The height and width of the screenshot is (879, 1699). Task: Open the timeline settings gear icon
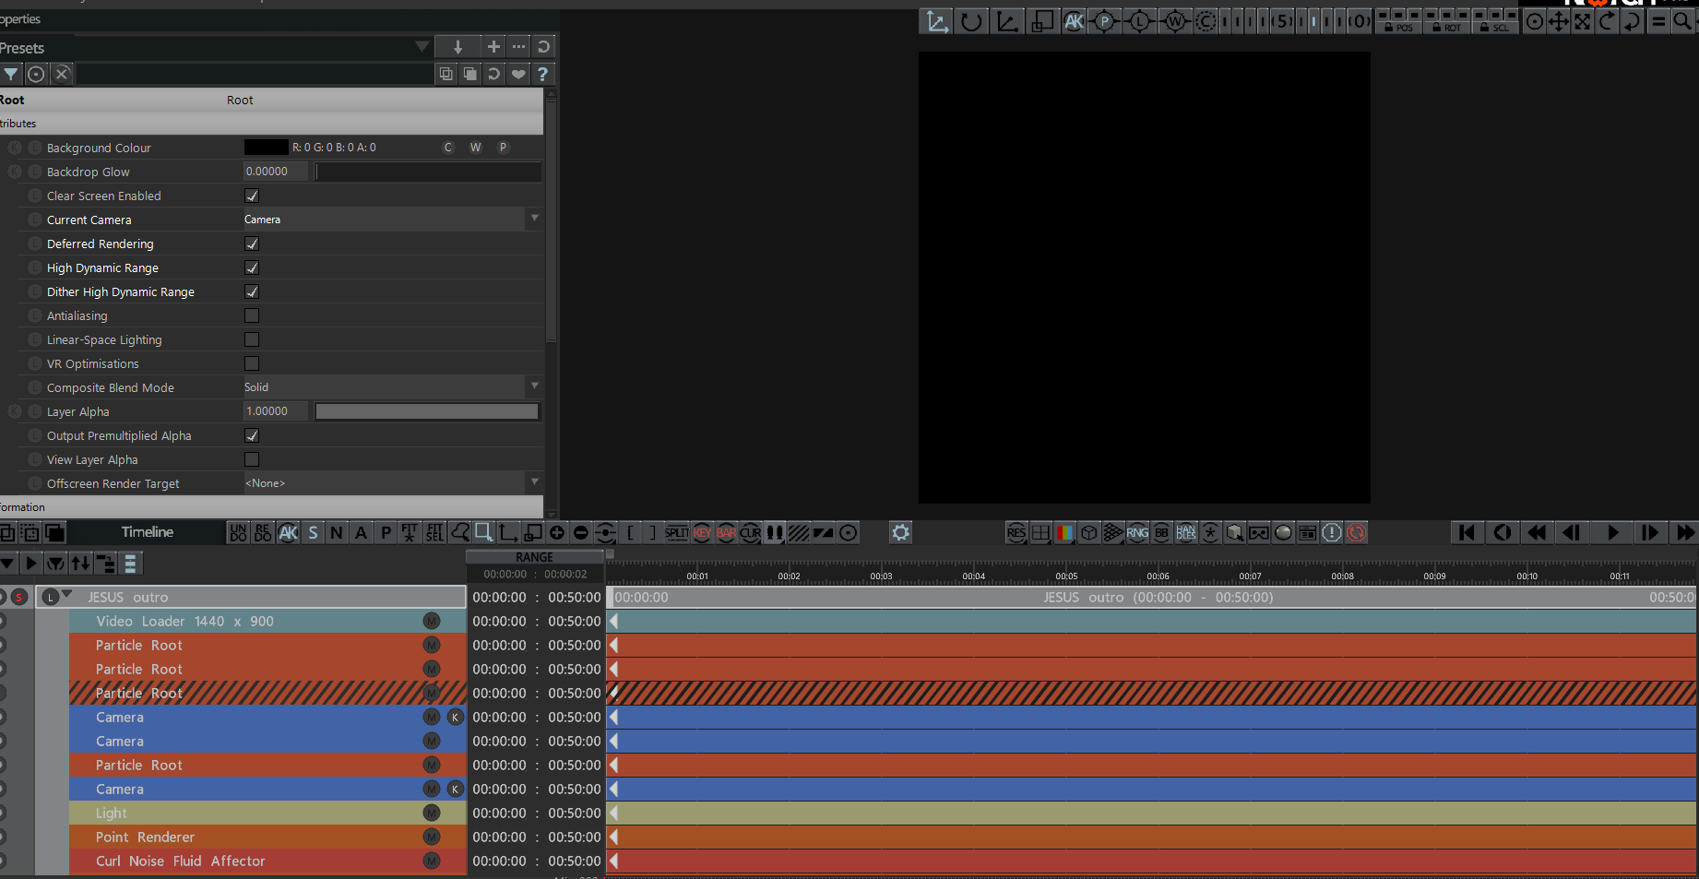point(901,532)
